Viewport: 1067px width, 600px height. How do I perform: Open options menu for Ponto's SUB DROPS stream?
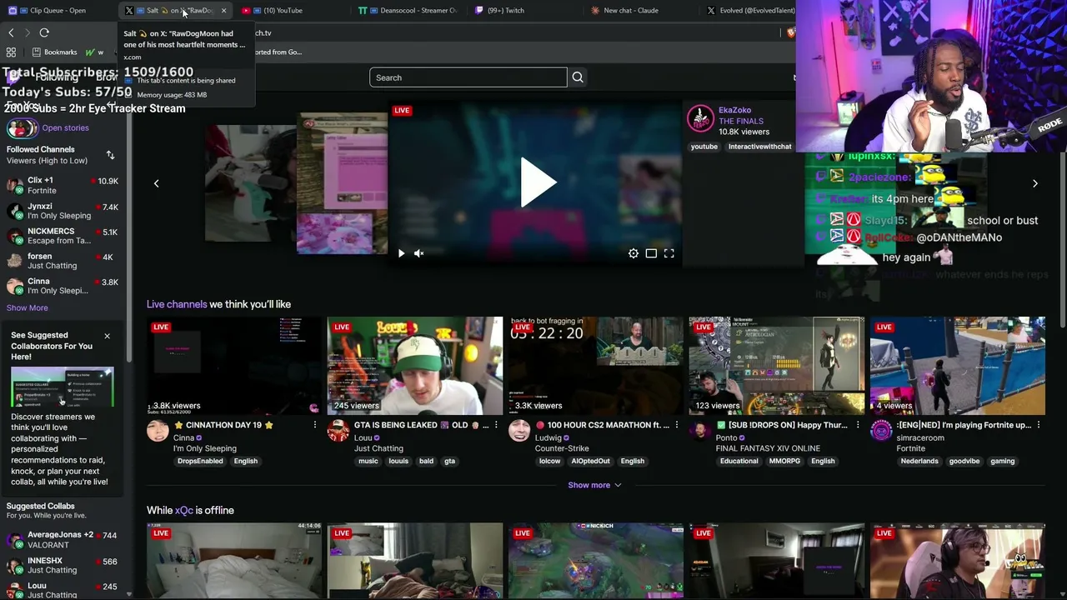point(857,425)
